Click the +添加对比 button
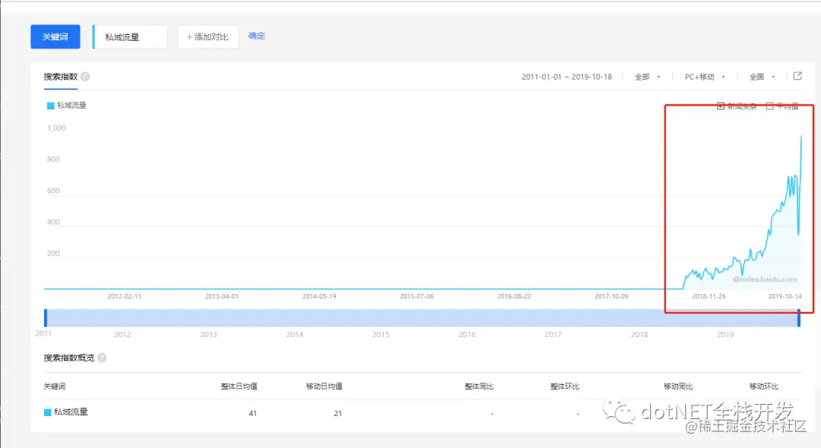The height and width of the screenshot is (448, 821). coord(208,36)
